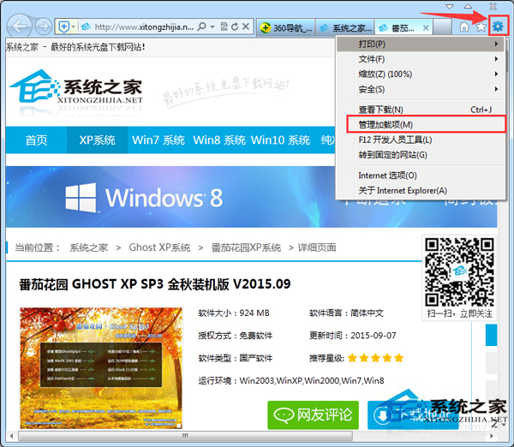Click the 系统之家 site logo
This screenshot has height=447, width=514.
(x=77, y=86)
